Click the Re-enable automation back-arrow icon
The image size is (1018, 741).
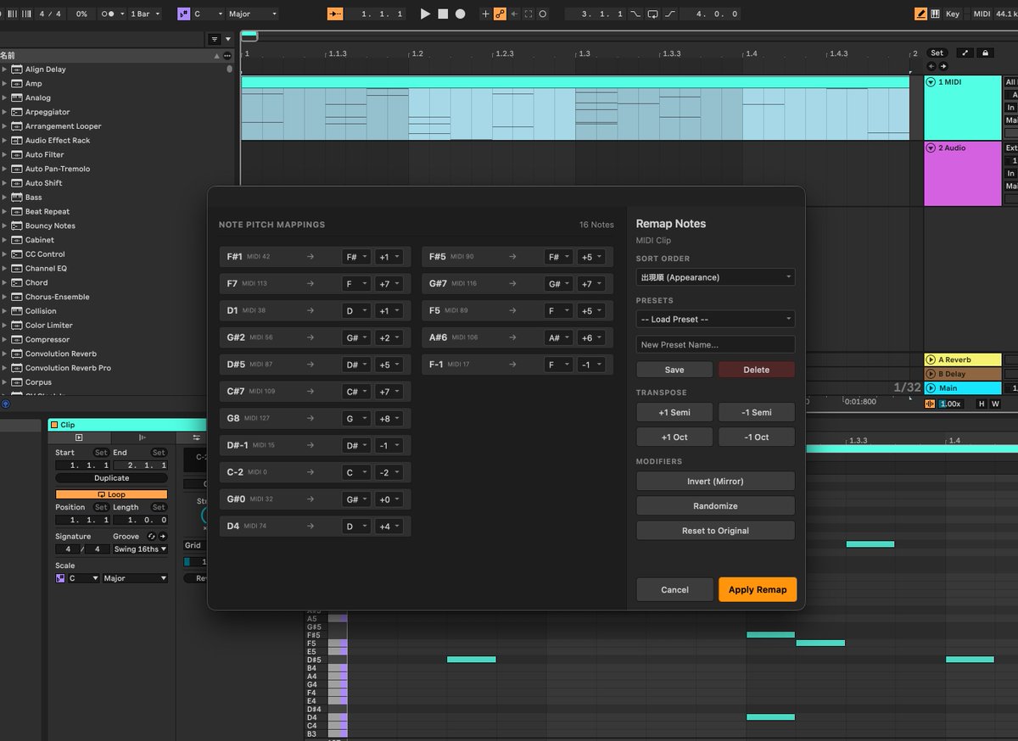[514, 14]
